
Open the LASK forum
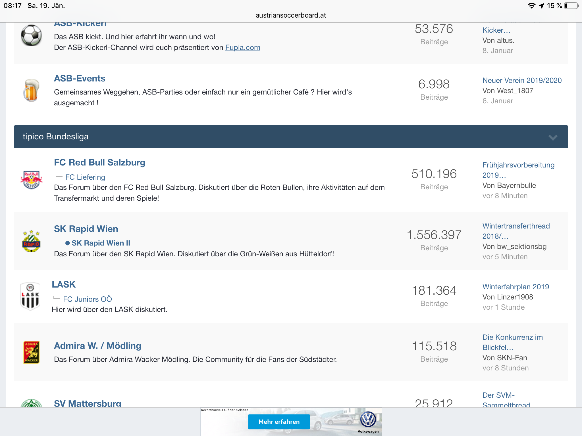[x=64, y=284]
